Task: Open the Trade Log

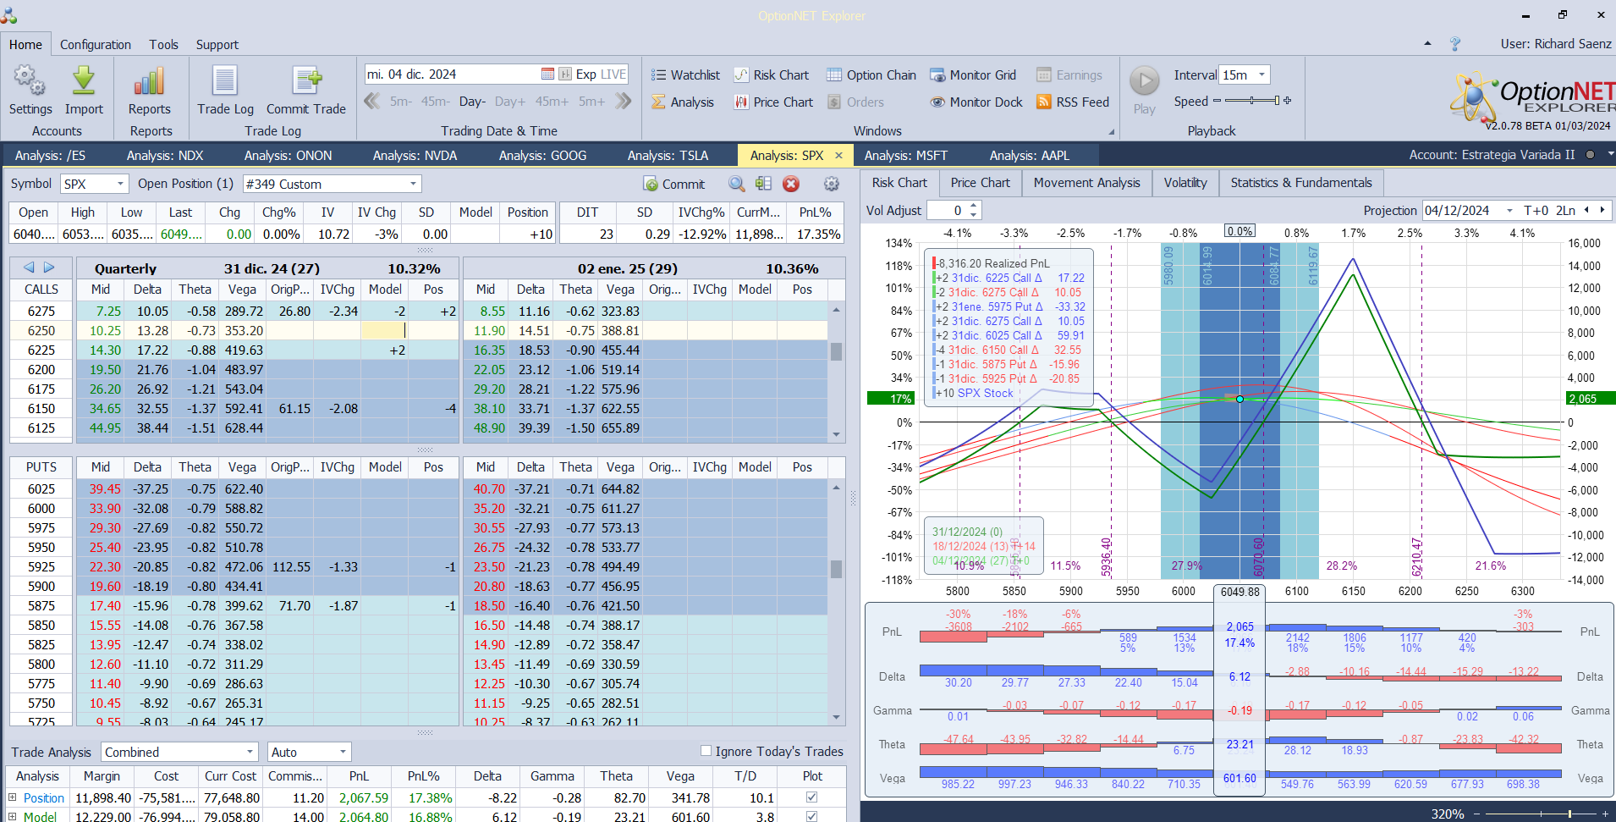Action: tap(225, 91)
